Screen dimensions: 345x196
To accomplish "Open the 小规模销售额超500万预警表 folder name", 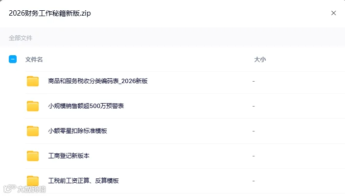I will point(86,106).
